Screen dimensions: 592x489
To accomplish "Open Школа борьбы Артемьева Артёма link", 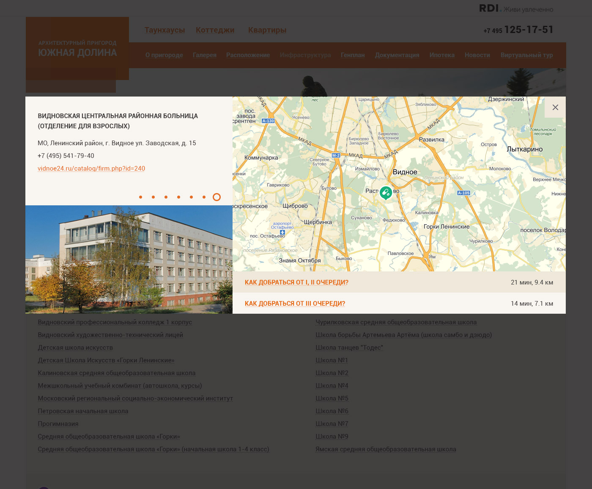I will pos(403,335).
